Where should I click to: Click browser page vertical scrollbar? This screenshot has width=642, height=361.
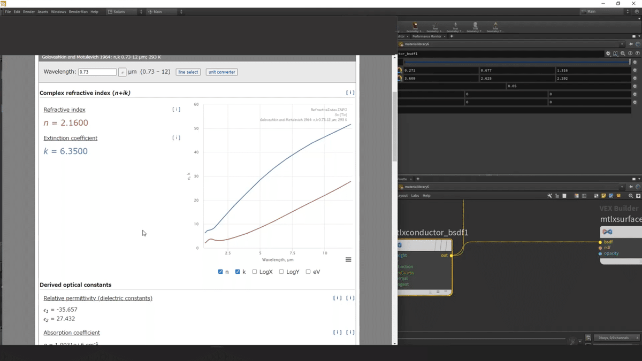[395, 126]
